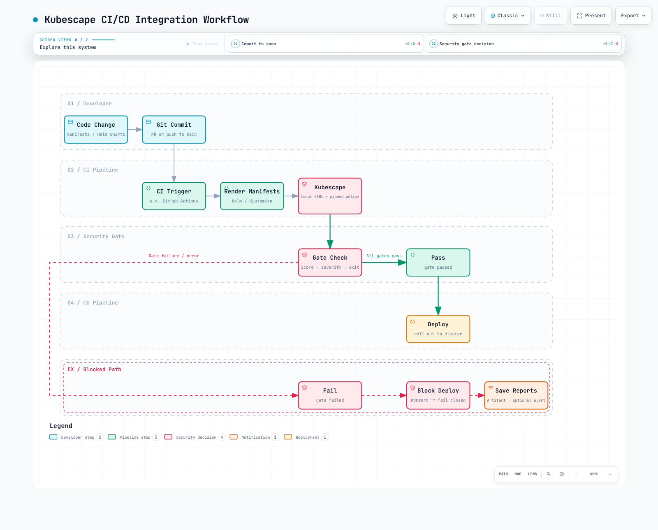Select the Git Commit node
The width and height of the screenshot is (658, 530).
point(174,130)
